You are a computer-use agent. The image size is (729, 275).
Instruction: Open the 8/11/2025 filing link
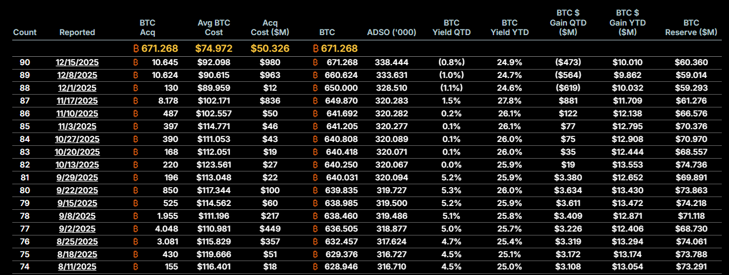pos(77,267)
